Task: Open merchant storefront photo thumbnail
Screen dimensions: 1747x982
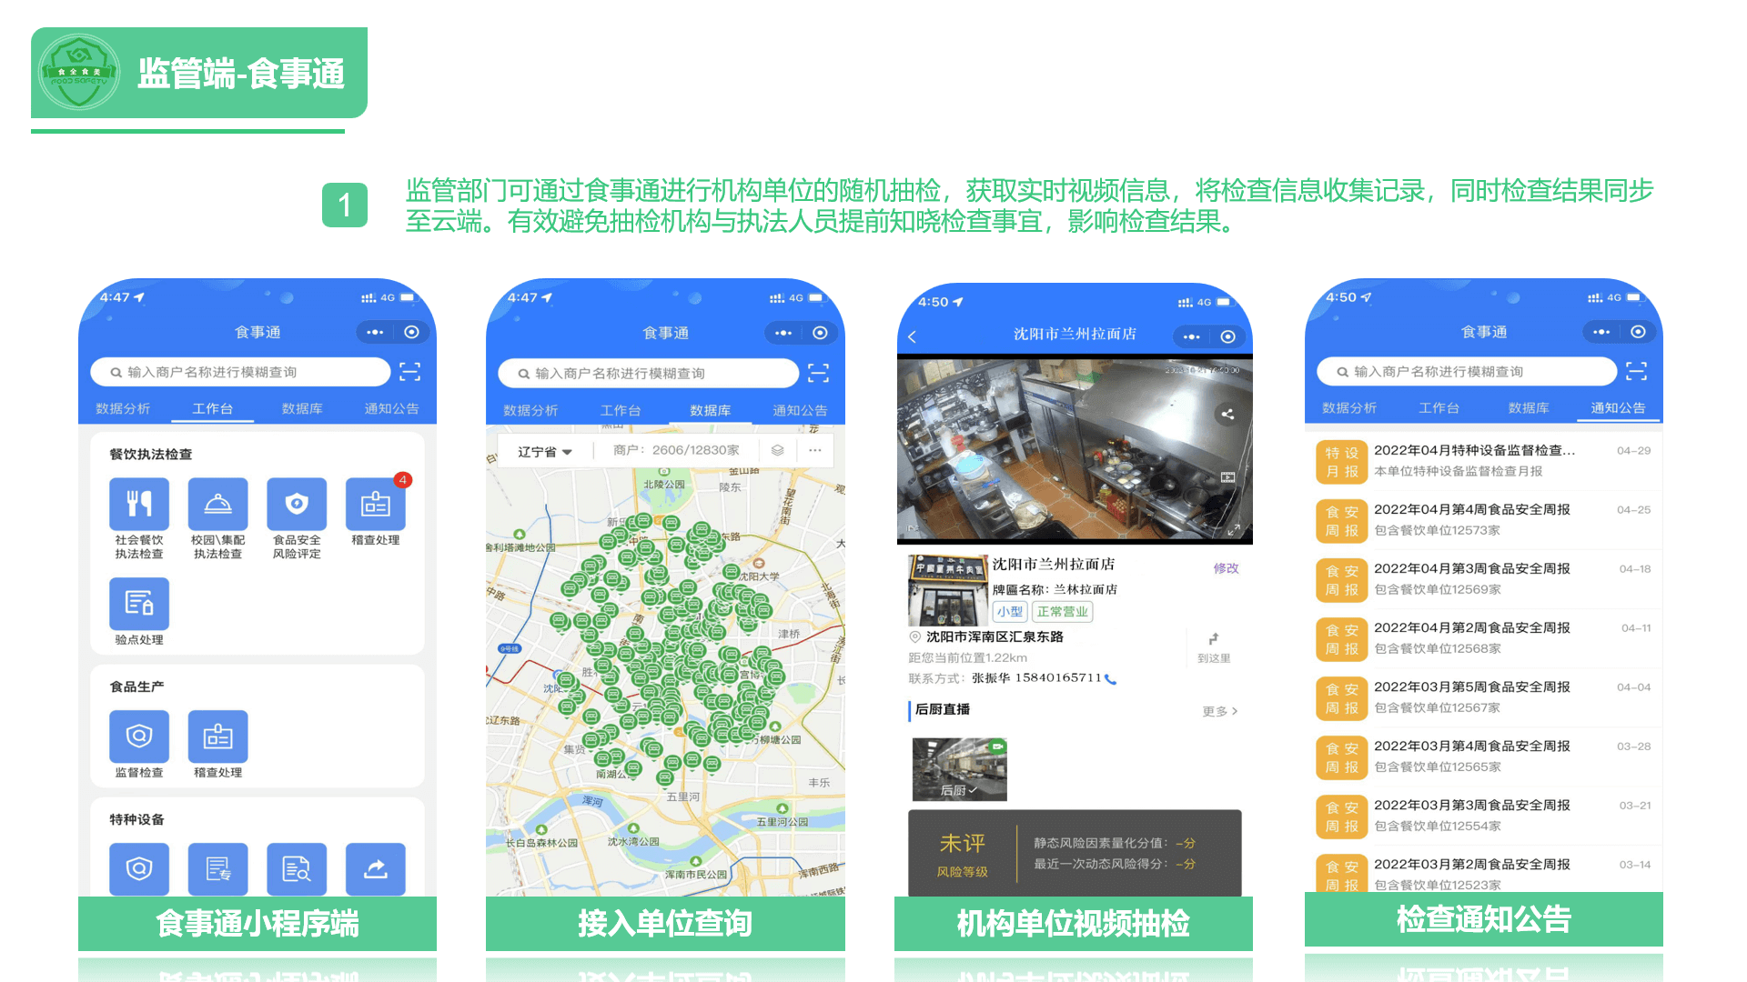Action: [x=947, y=589]
